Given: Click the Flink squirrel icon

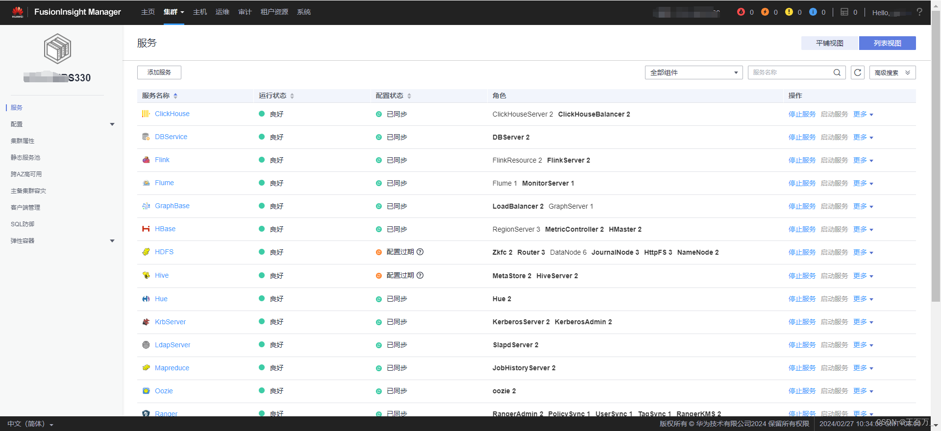Looking at the screenshot, I should [x=146, y=160].
